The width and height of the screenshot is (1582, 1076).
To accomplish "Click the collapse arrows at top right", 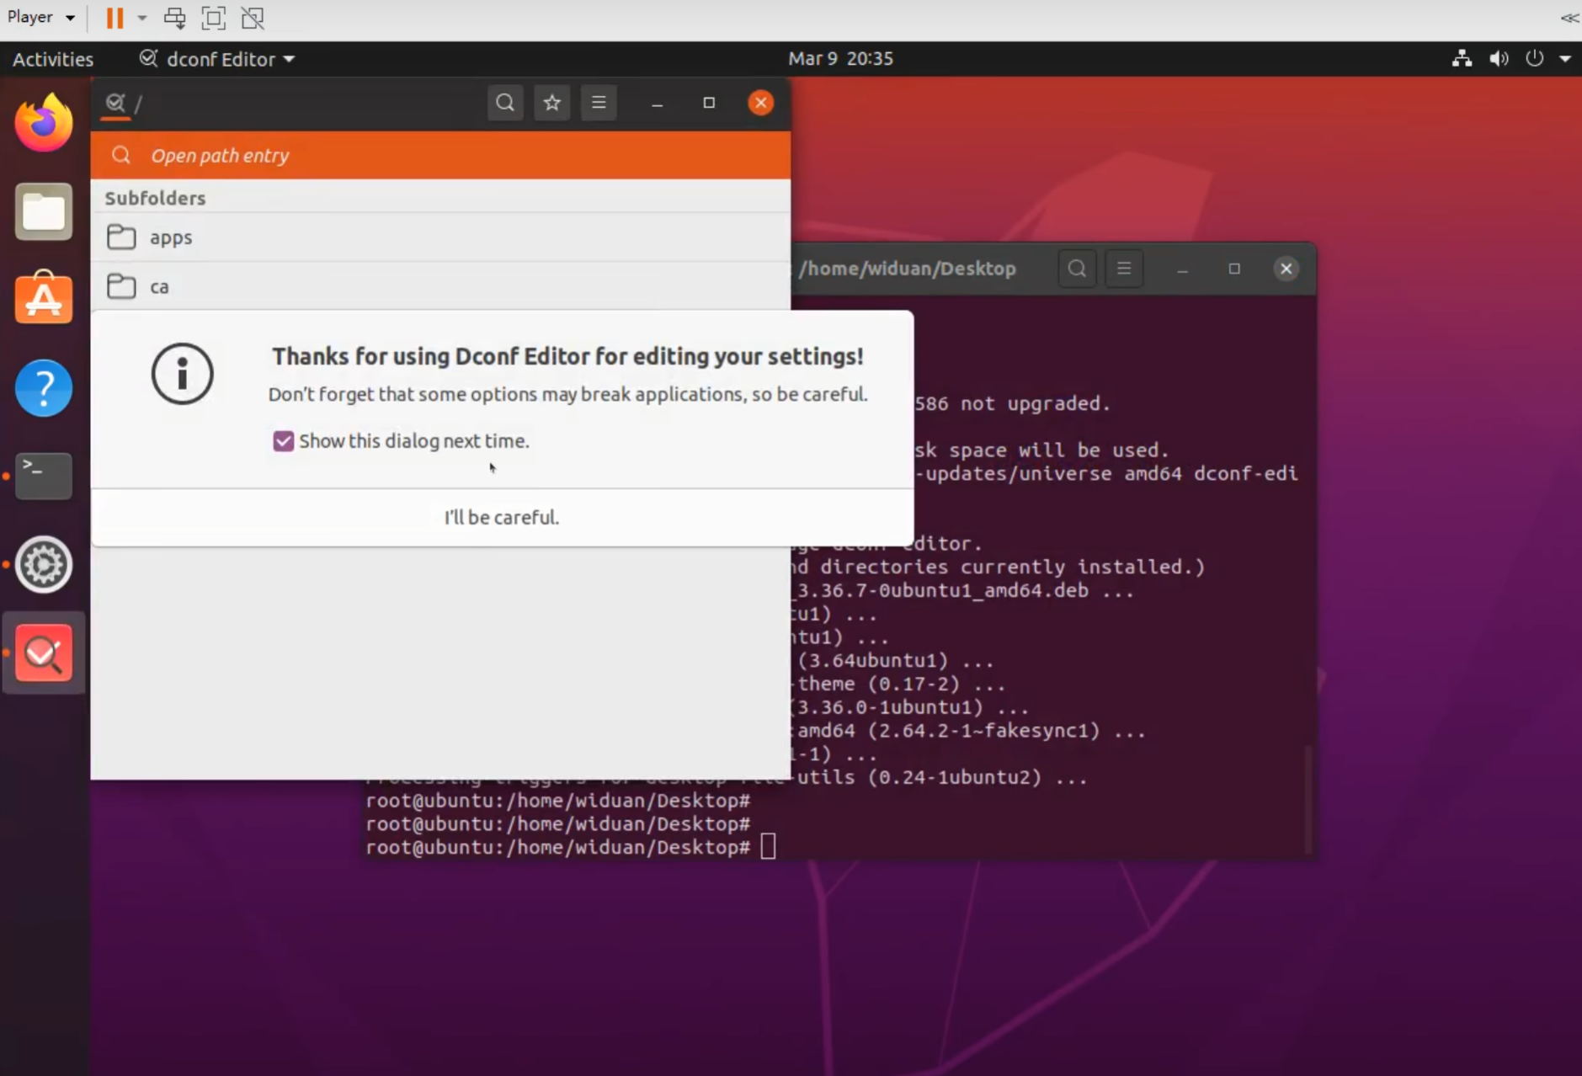I will point(1569,18).
